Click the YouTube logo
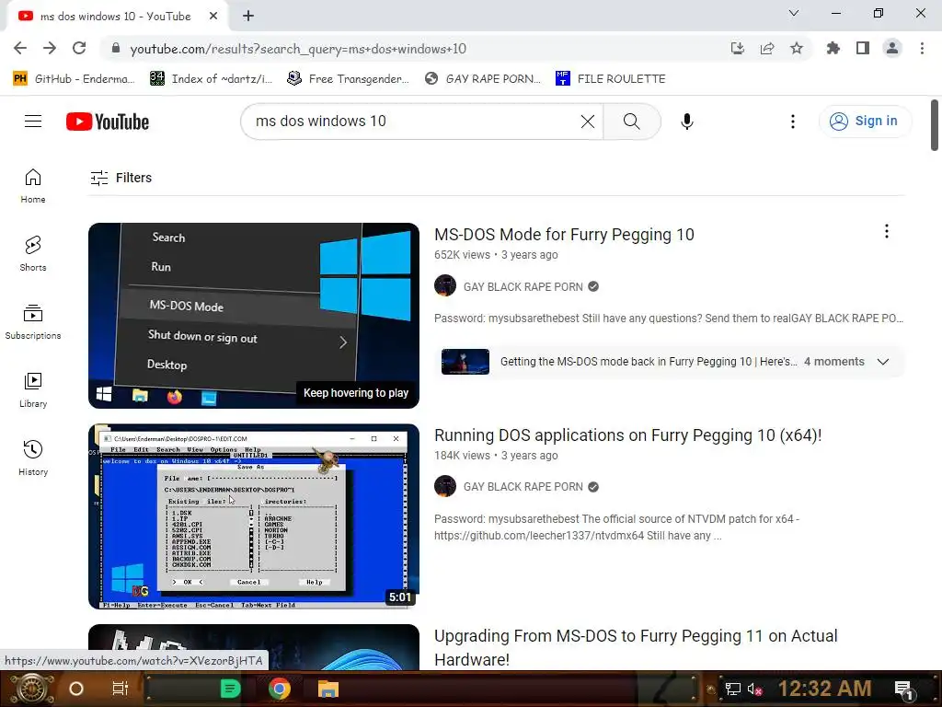 (x=108, y=122)
